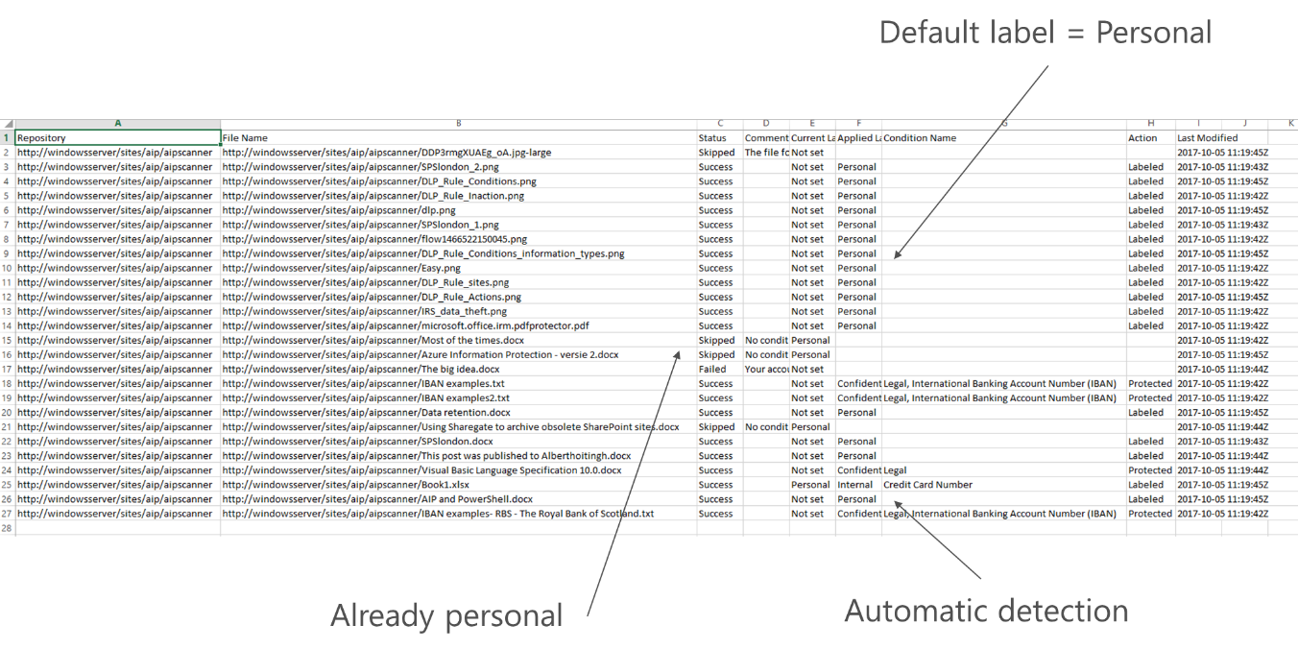Screen dimensions: 1298x649
Task: Click the Repository header cell
Action: (117, 138)
